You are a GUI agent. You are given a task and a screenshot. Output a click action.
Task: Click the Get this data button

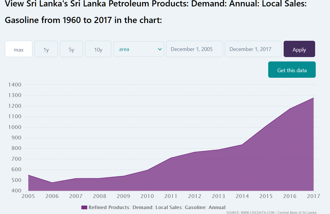pyautogui.click(x=292, y=70)
